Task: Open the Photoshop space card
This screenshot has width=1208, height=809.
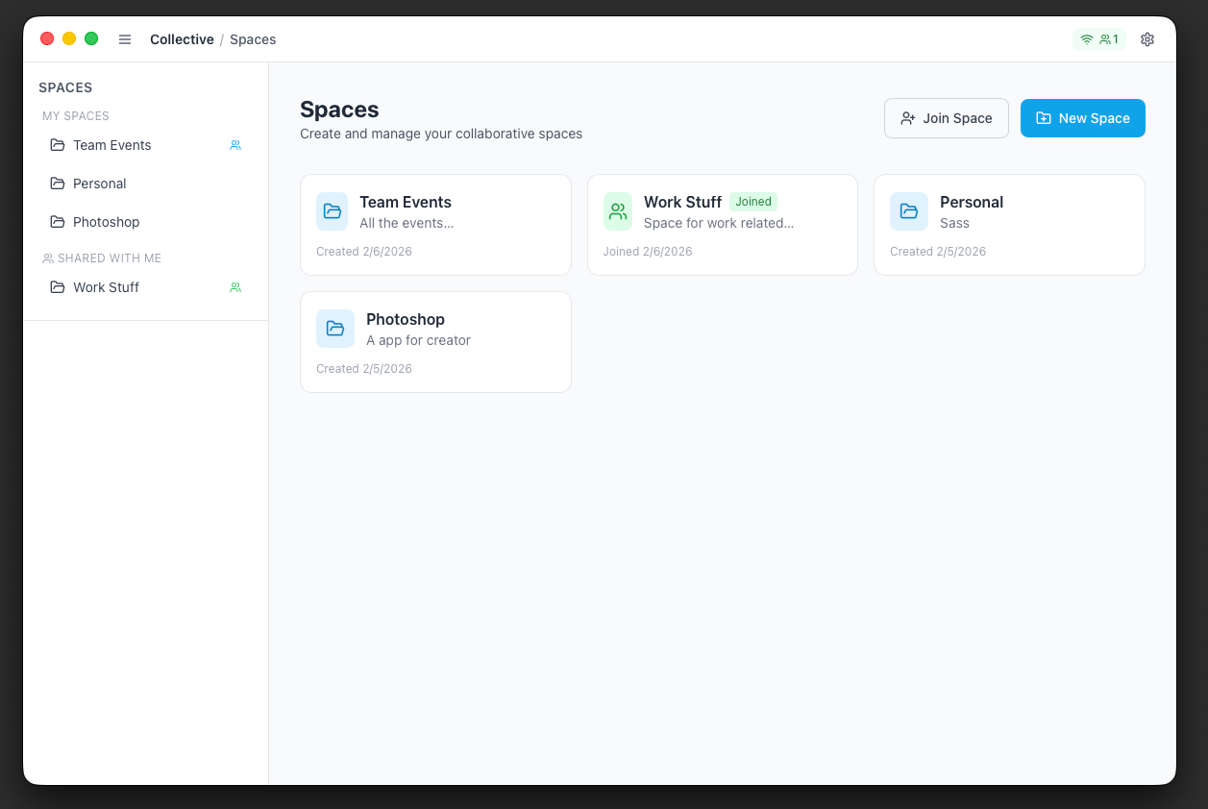Action: click(x=435, y=342)
